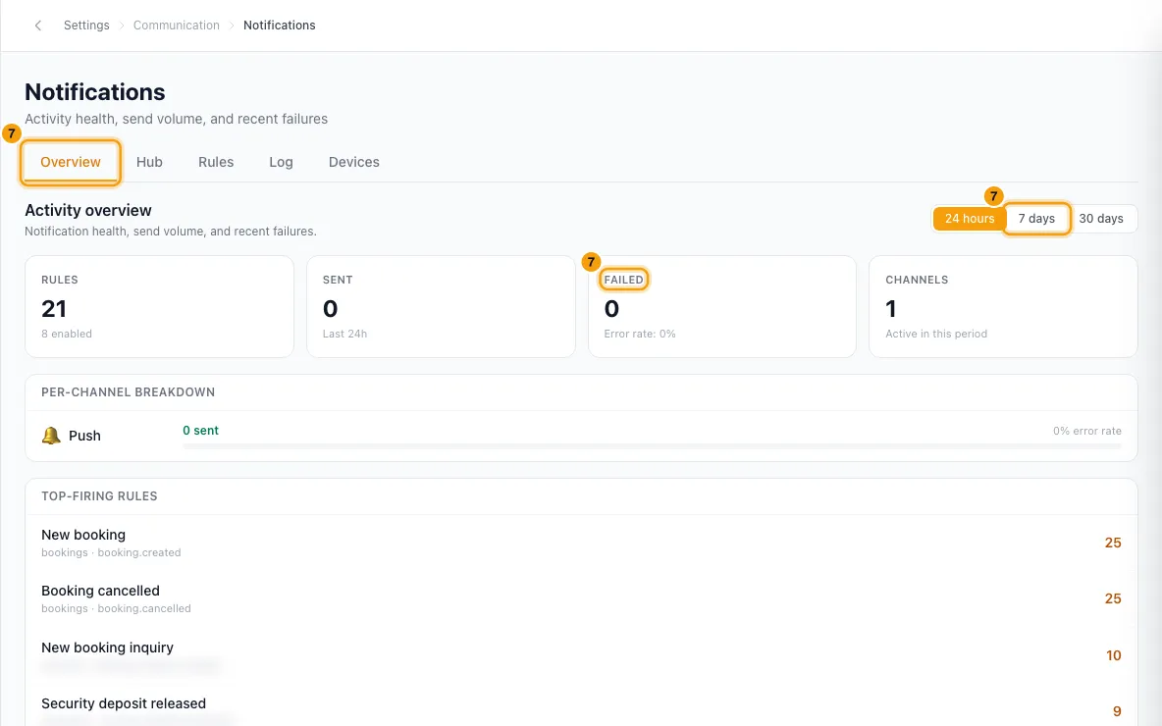Click the Top-Firing Rules section header
Screen dimensions: 1162x726
tap(99, 496)
